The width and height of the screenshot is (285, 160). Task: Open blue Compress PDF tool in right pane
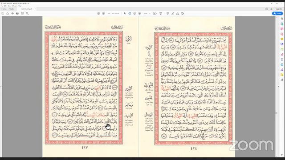click(x=282, y=64)
